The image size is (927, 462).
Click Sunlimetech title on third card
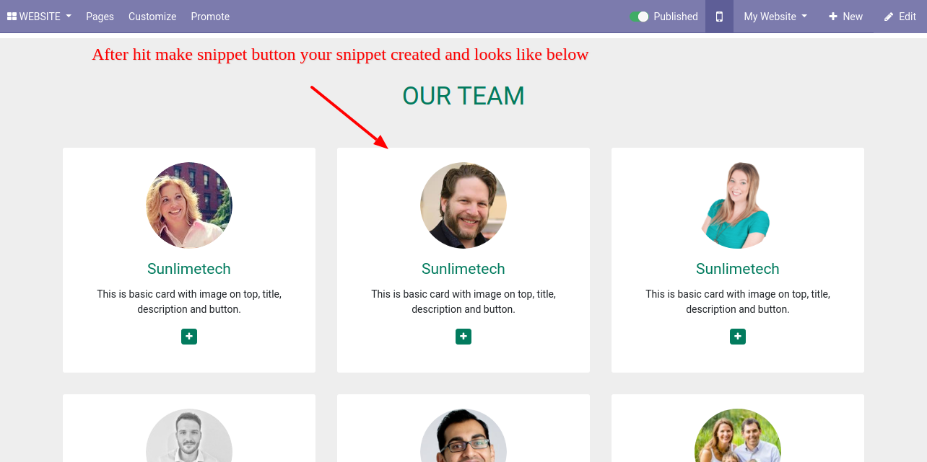point(738,269)
